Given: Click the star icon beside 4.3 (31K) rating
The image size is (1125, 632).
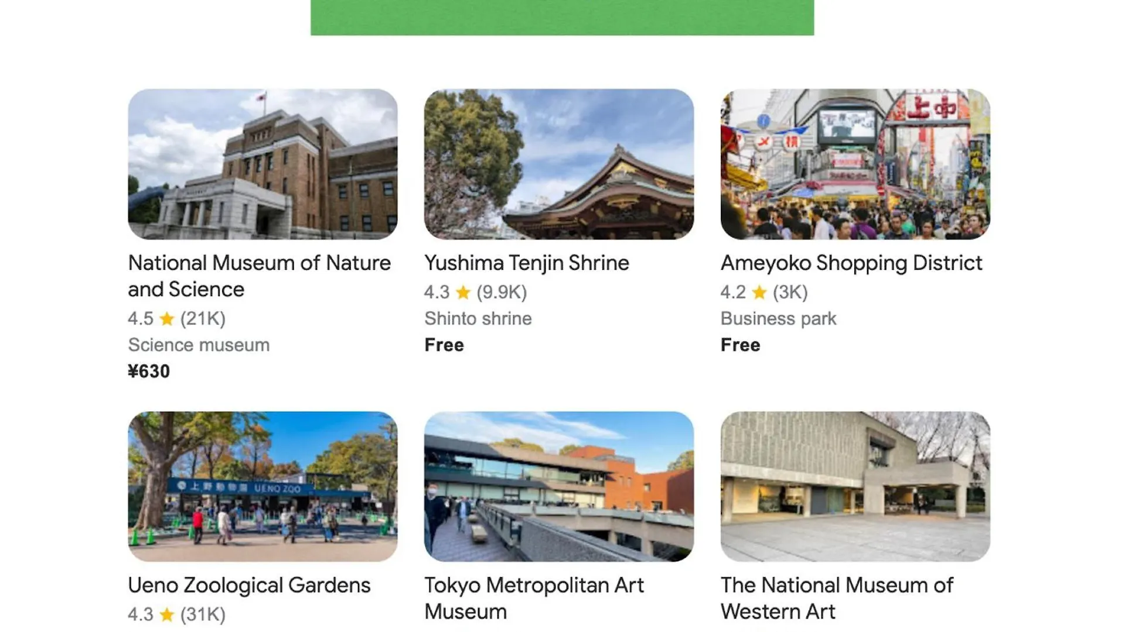Looking at the screenshot, I should [x=167, y=614].
